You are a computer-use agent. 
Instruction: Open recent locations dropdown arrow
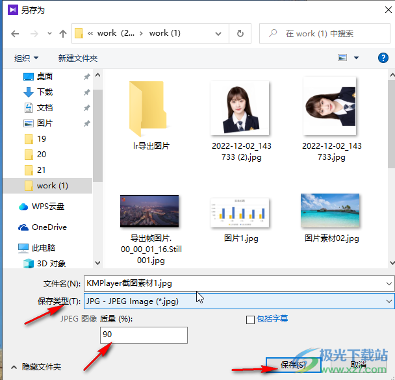tap(49, 34)
